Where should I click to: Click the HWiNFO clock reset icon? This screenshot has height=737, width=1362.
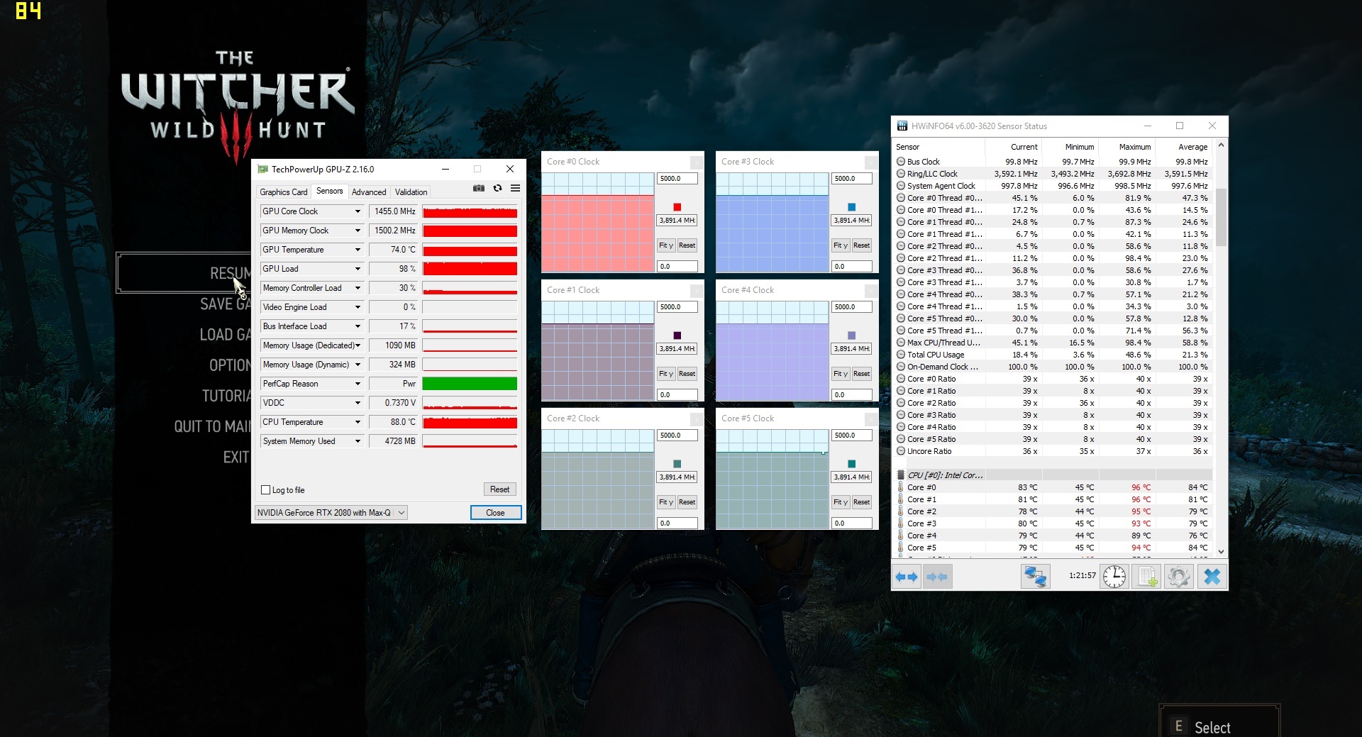(1114, 577)
